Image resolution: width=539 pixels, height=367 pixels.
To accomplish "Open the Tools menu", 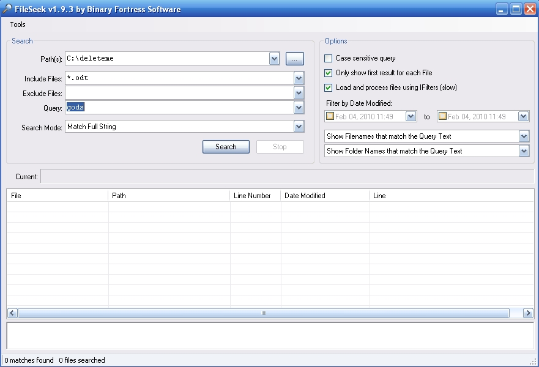I will (18, 24).
